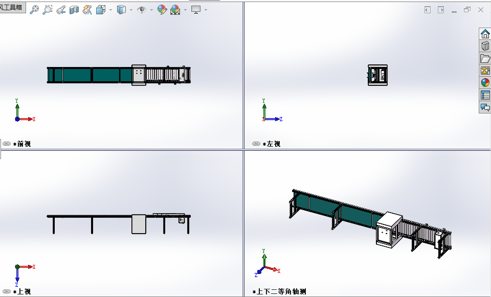Expand the Display Style dropdown arrow
The height and width of the screenshot is (297, 491).
131,10
